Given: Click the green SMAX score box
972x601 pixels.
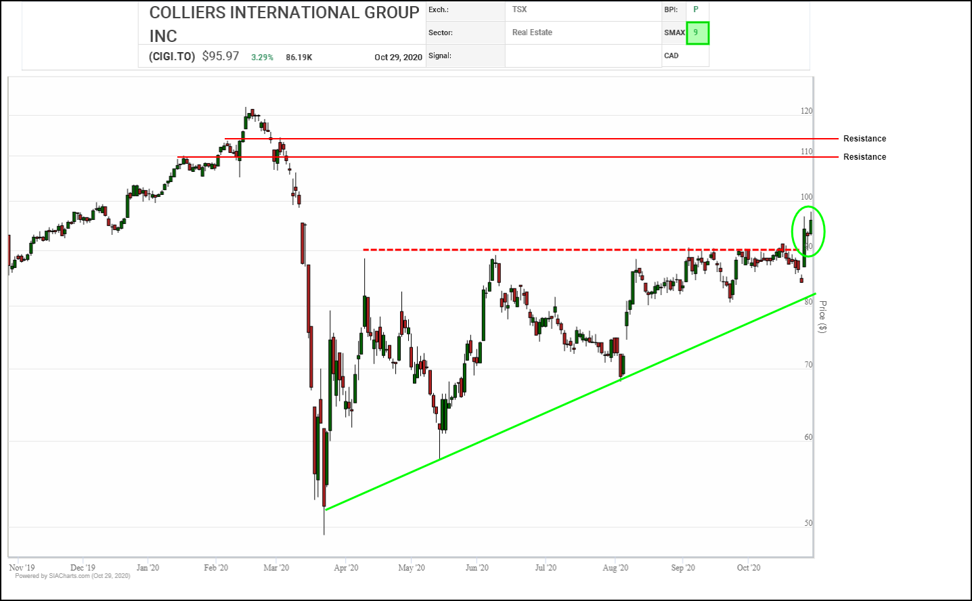Looking at the screenshot, I should coord(697,33).
